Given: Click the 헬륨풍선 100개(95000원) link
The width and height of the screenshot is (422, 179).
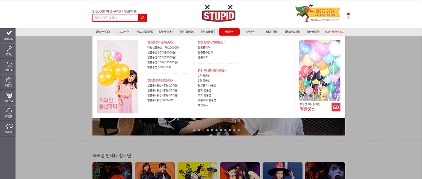Looking at the screenshot, I should (162, 62).
